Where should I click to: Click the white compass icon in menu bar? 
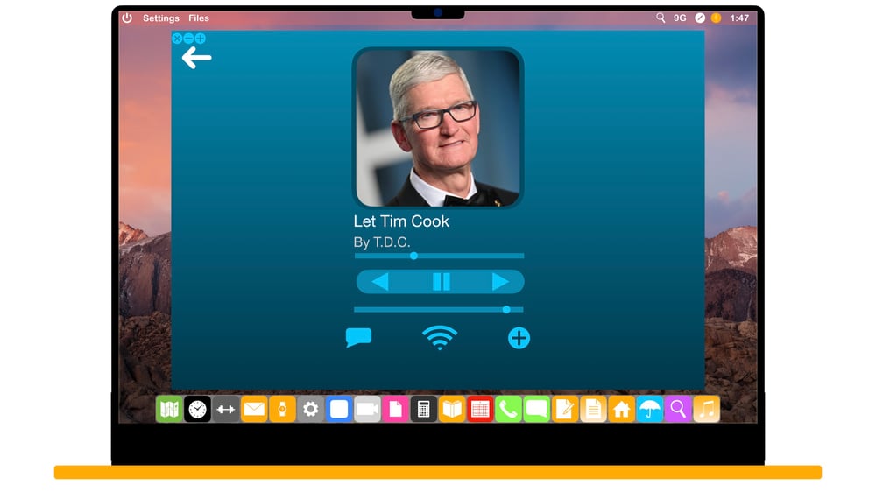pyautogui.click(x=699, y=18)
